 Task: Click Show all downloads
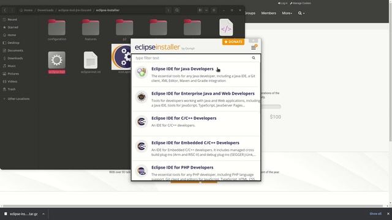click(x=375, y=213)
